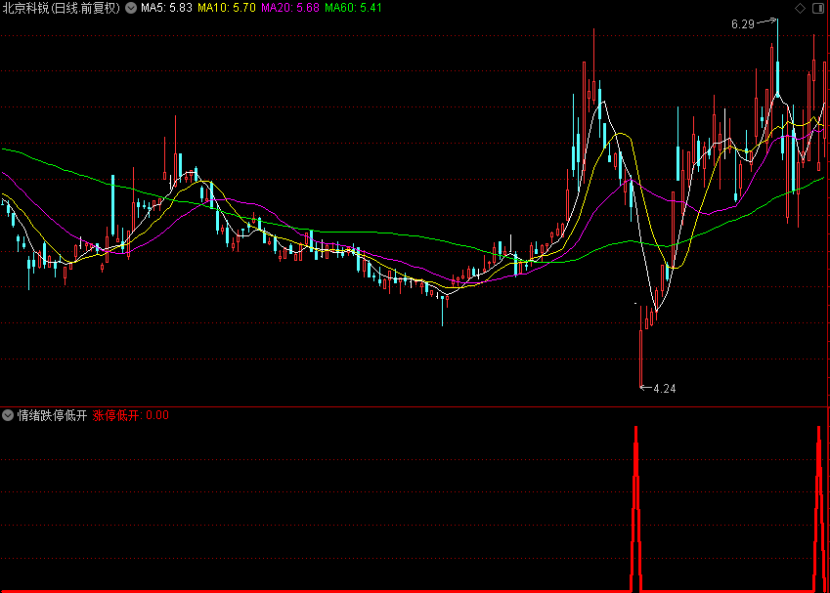
Task: Select the yellow MA10: 5.70 label
Action: pyautogui.click(x=227, y=8)
